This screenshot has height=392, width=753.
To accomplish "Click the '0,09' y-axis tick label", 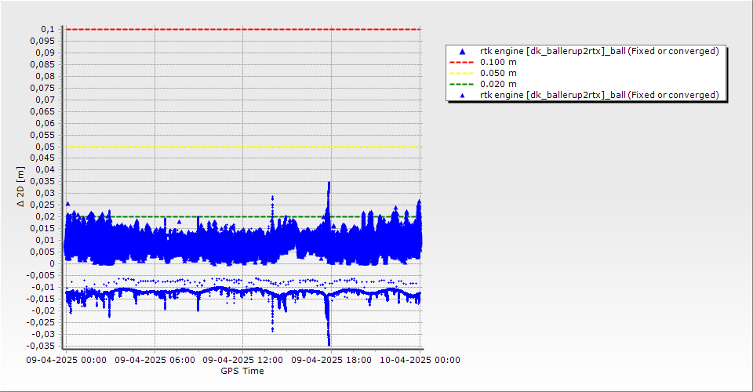I will pos(45,53).
